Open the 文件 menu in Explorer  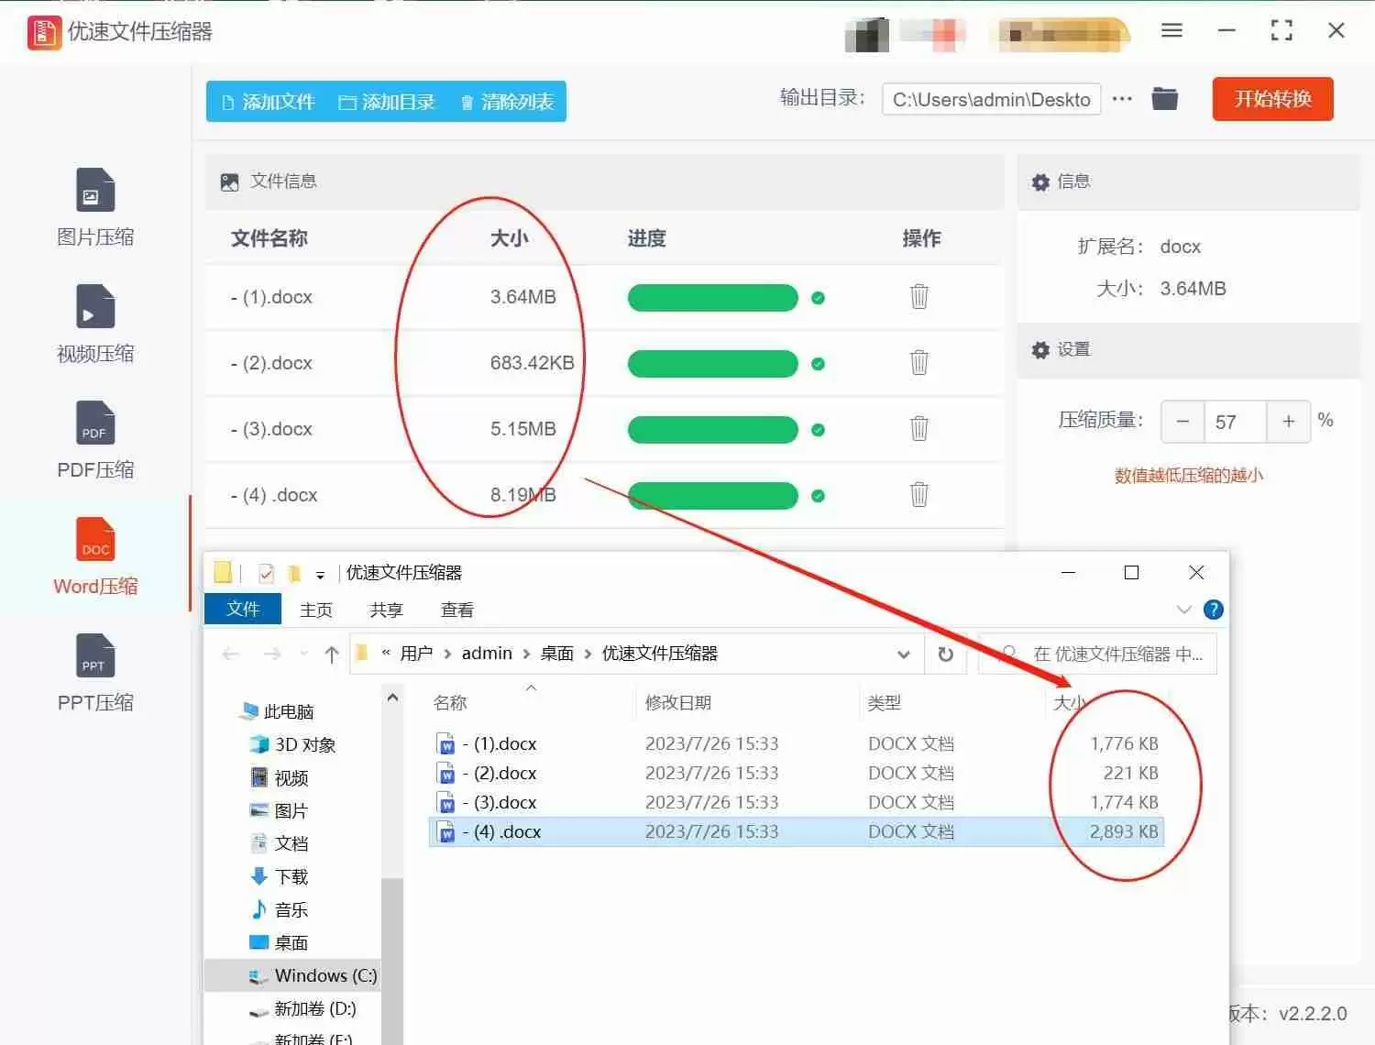coord(242,609)
